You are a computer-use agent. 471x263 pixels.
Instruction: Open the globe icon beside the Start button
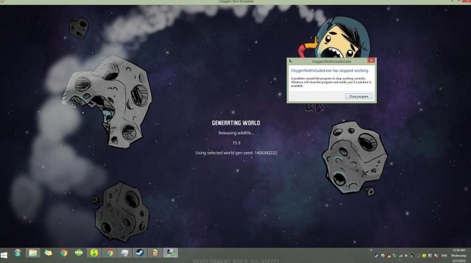click(x=18, y=253)
